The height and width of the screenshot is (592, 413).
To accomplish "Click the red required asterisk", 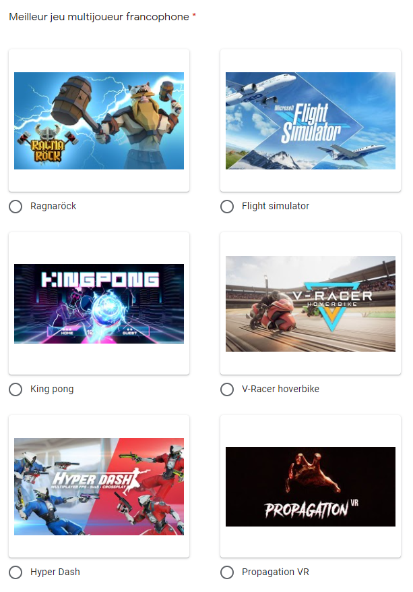I will pos(195,16).
